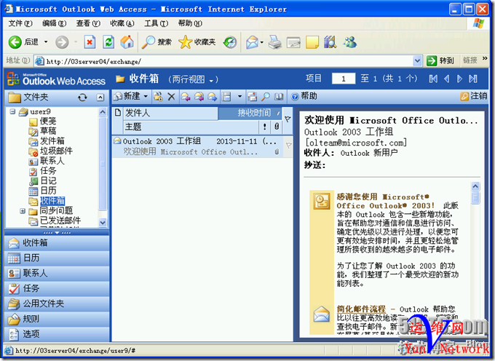This screenshot has height=361, width=495.
Task: Open the 收藏(A) menu
Action: click(x=122, y=23)
